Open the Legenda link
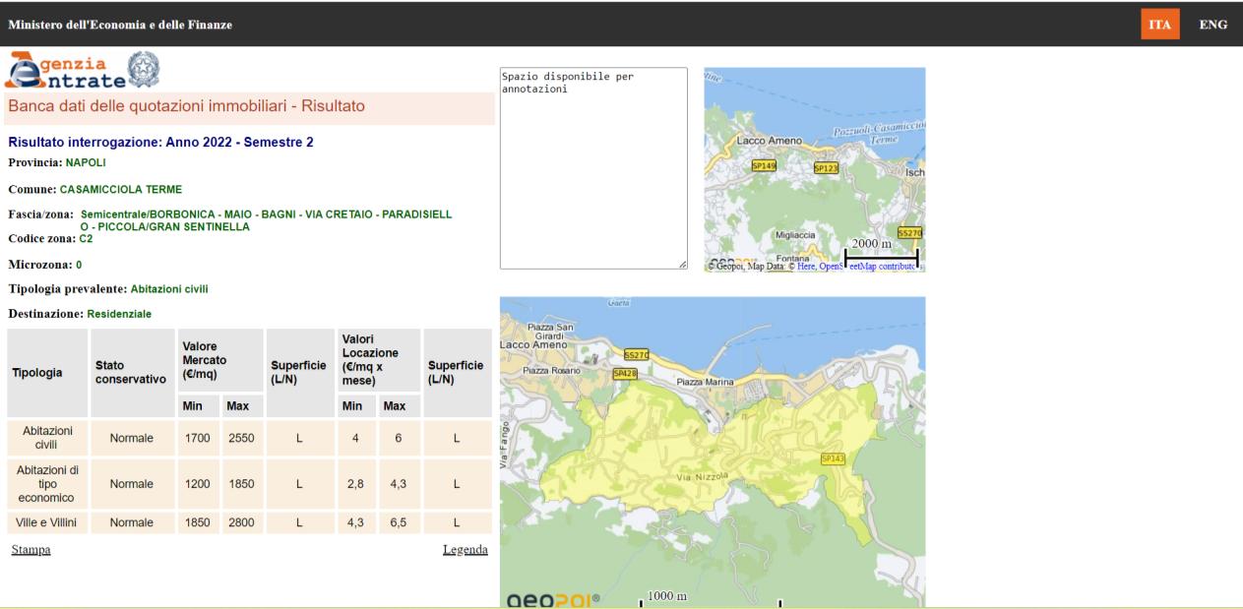The width and height of the screenshot is (1243, 609). click(x=465, y=549)
